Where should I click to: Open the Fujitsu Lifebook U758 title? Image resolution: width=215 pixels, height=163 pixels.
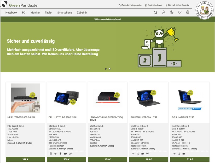point(144,117)
